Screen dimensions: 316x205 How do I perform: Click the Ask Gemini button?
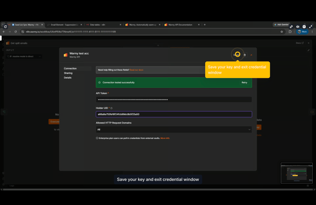(x=282, y=25)
